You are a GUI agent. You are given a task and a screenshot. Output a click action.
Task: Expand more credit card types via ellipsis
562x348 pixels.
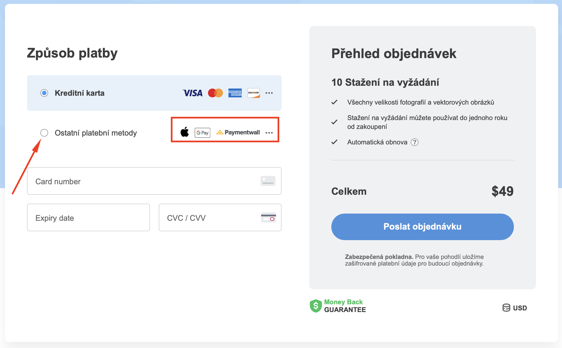(x=269, y=93)
